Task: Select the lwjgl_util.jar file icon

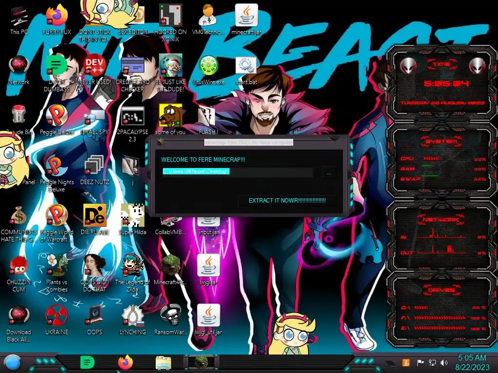Action: [208, 319]
